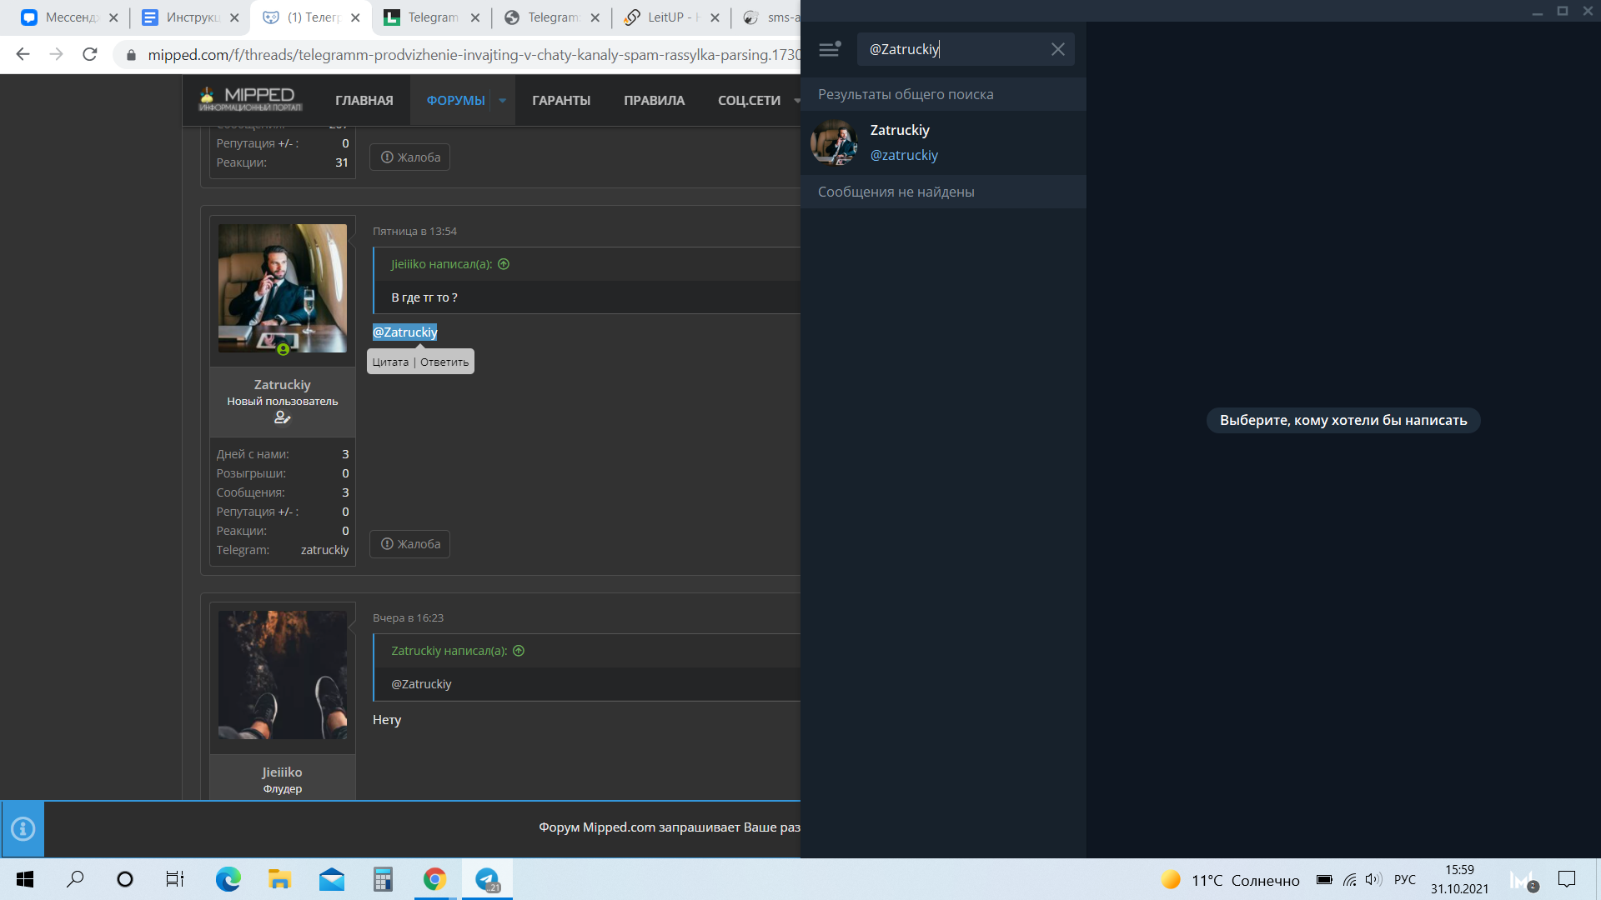
Task: Switch РУС keyboard language indicator
Action: coord(1405,879)
